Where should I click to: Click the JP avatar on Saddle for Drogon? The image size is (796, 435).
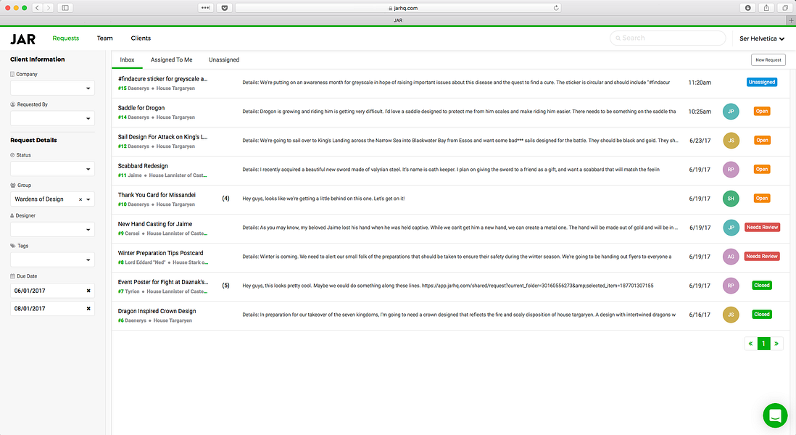click(731, 111)
